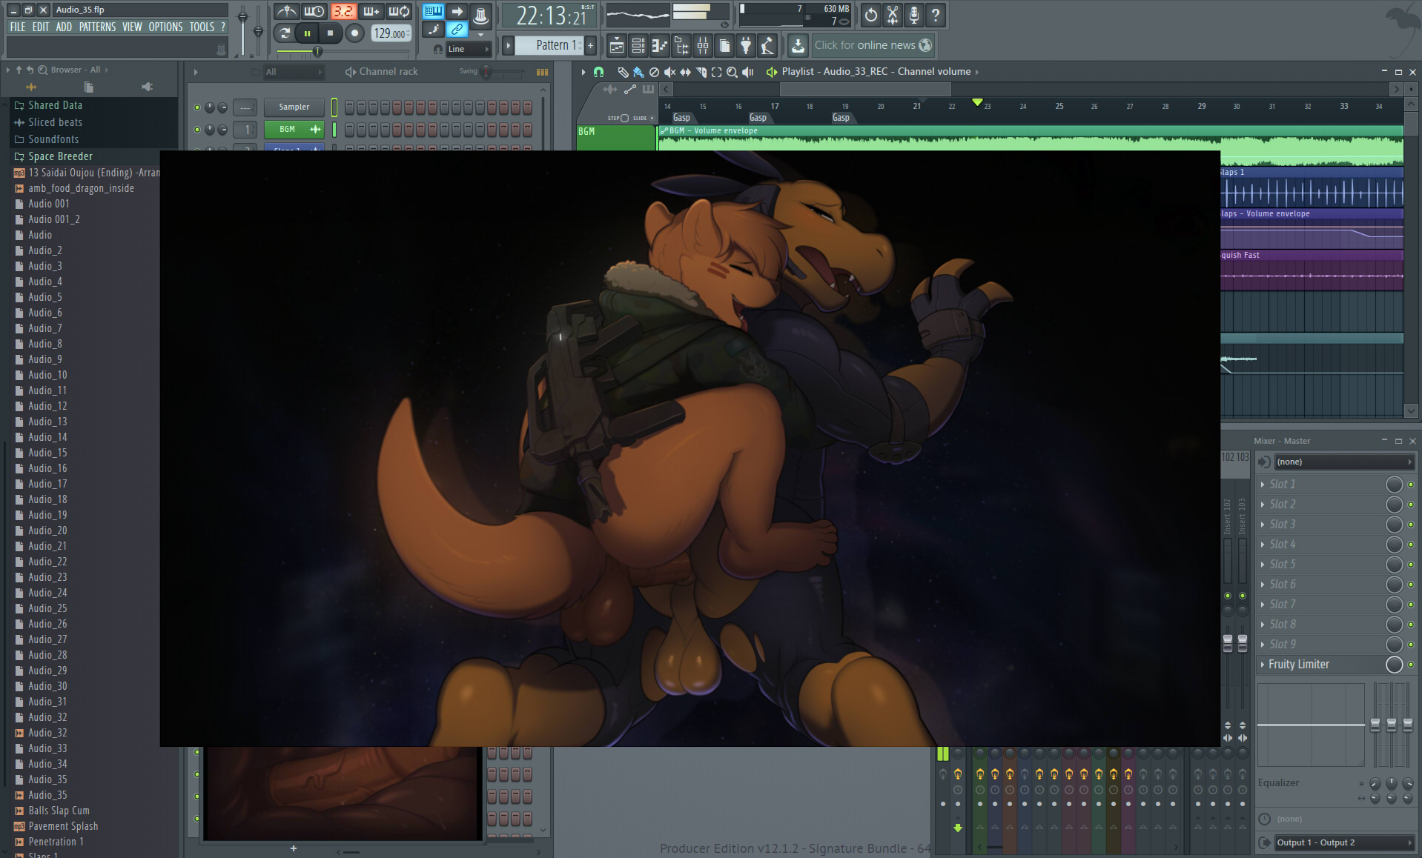
Task: Stop playback with the stop button
Action: point(330,33)
